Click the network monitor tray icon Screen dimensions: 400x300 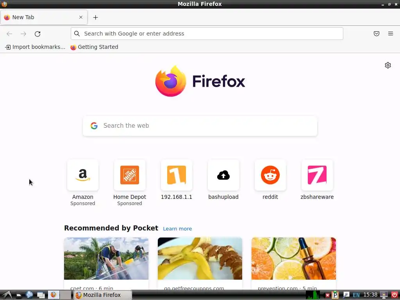tap(384, 295)
